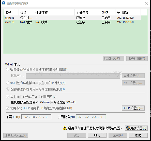This screenshot has height=141, width=151.
Task: Open the 桥接到 dropdown list
Action: pos(73,76)
